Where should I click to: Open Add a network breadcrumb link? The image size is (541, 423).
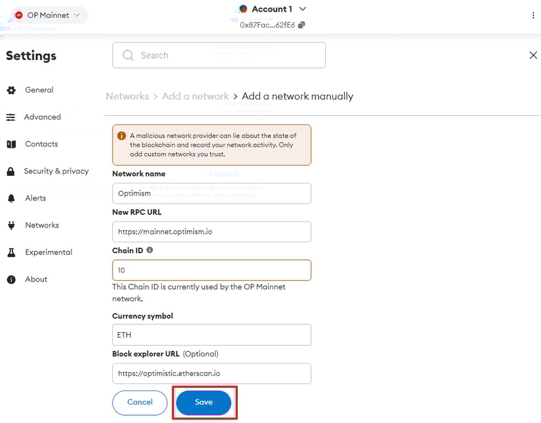click(x=195, y=96)
